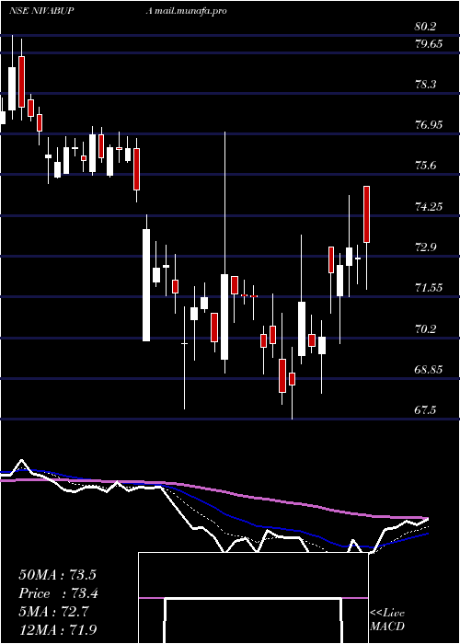
Task: Select the 75.6 price level label
Action: pos(425,166)
